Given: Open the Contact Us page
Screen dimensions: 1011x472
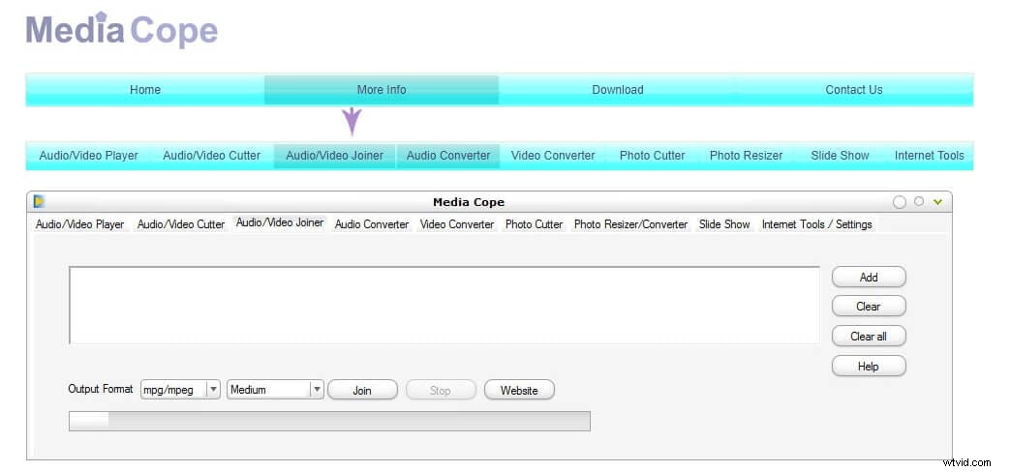Looking at the screenshot, I should [854, 90].
